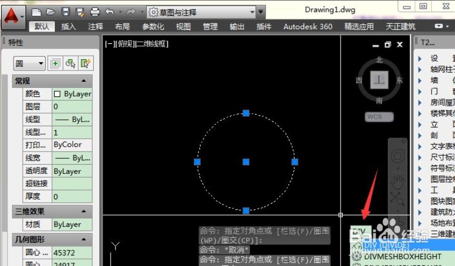Viewport: 455px width, 266px height.
Task: Click the 线型 ByLayer value field
Action: pyautogui.click(x=72, y=119)
